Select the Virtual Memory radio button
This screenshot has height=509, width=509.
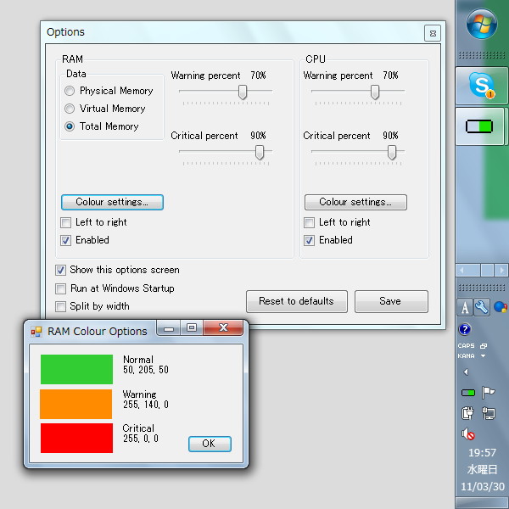70,109
